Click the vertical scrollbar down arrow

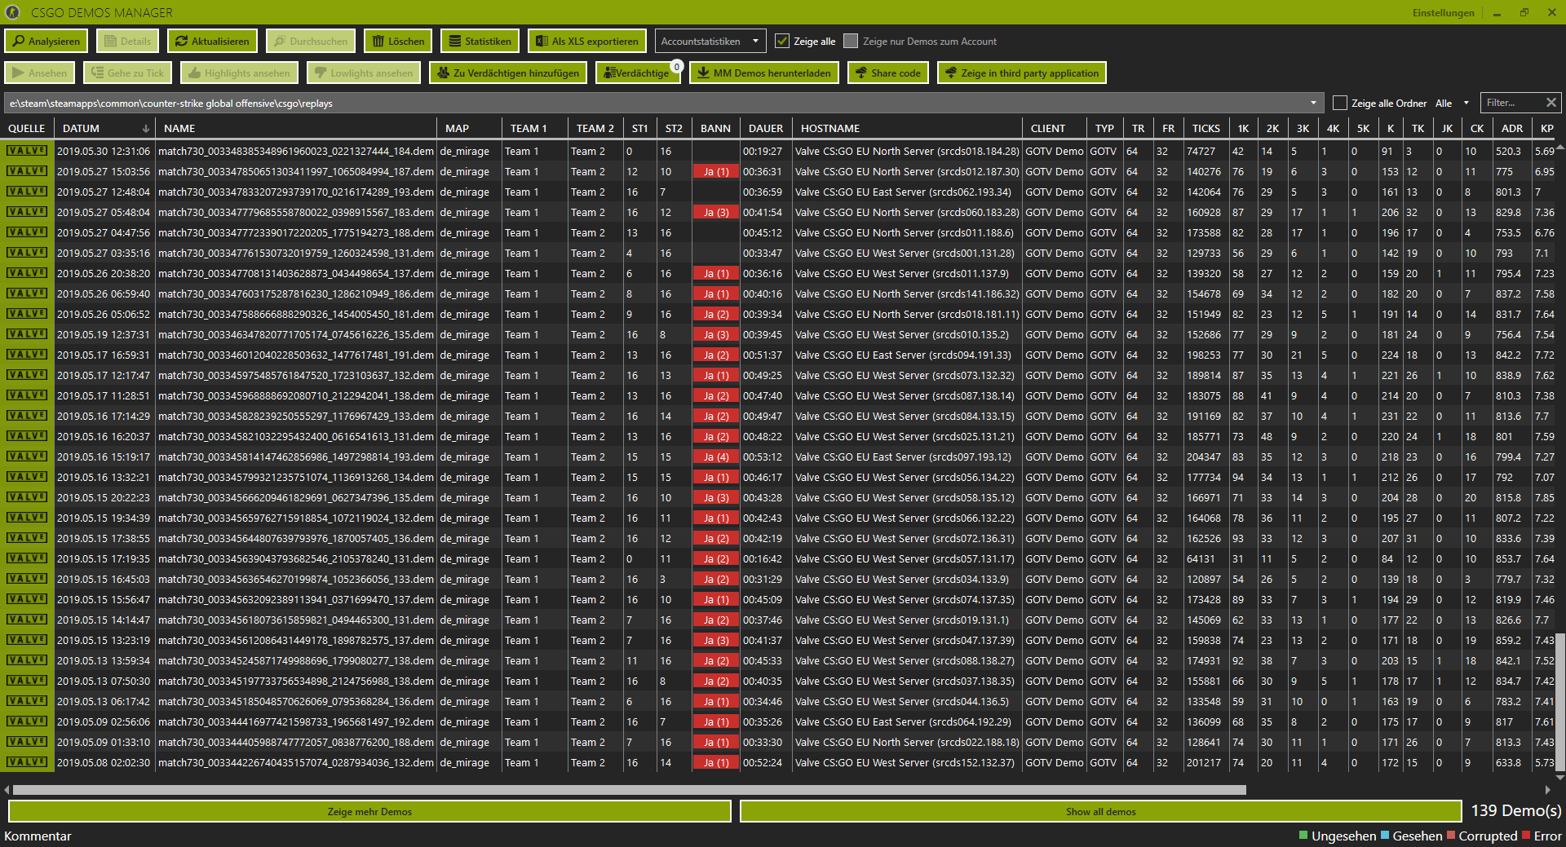point(1560,777)
